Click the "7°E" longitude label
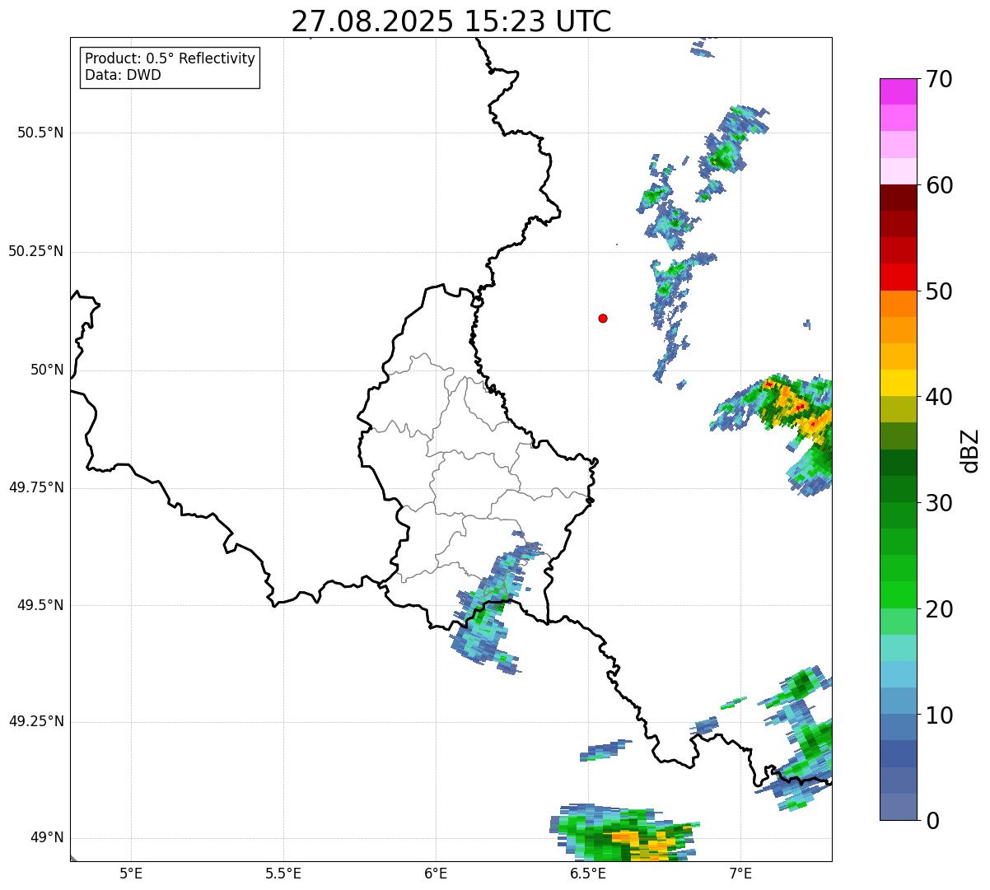 click(x=741, y=874)
